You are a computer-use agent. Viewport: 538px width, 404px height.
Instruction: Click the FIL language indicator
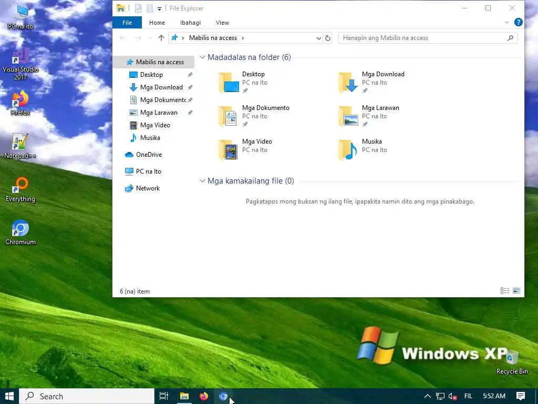tap(468, 396)
